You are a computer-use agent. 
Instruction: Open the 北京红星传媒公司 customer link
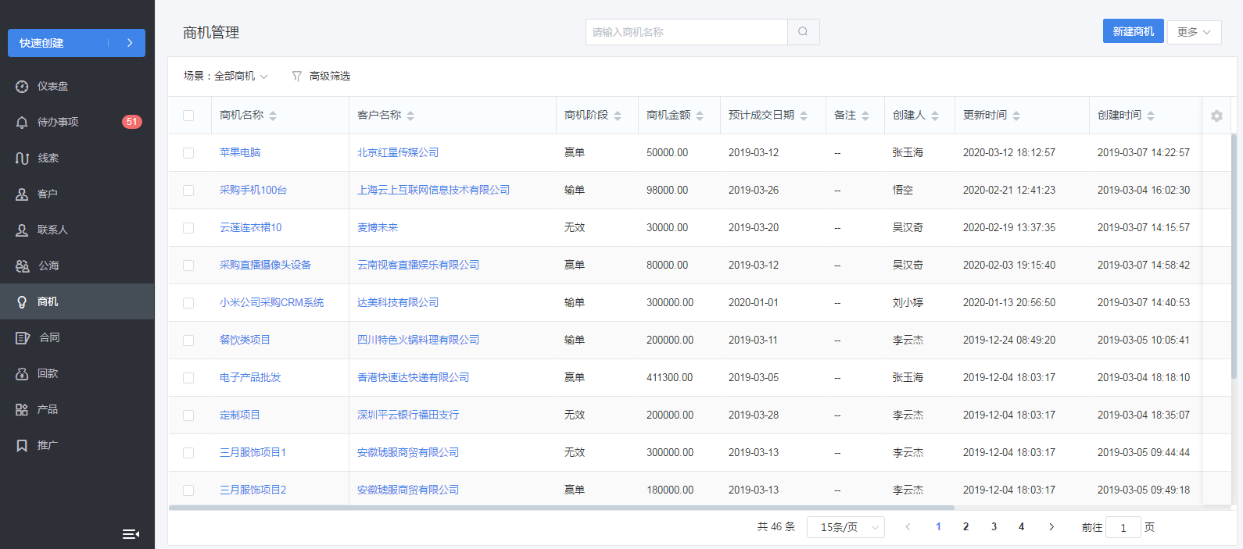(398, 153)
